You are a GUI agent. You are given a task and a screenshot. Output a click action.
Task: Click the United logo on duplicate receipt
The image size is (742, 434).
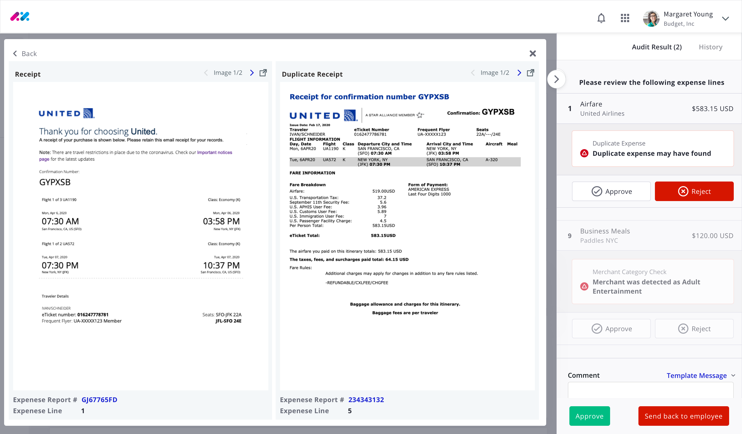[323, 115]
